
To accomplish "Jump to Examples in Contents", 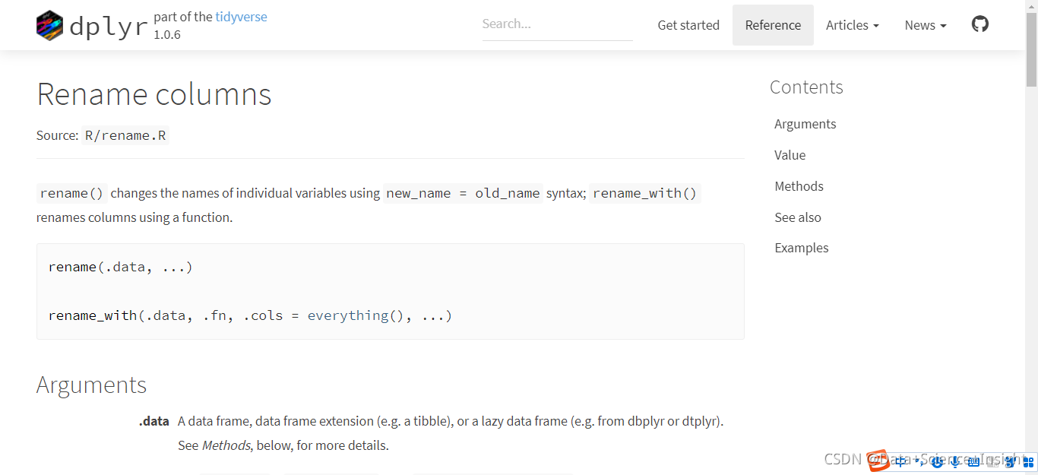I will coord(801,248).
